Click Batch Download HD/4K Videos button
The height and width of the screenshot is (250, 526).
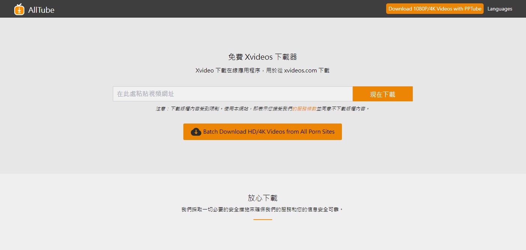262,132
